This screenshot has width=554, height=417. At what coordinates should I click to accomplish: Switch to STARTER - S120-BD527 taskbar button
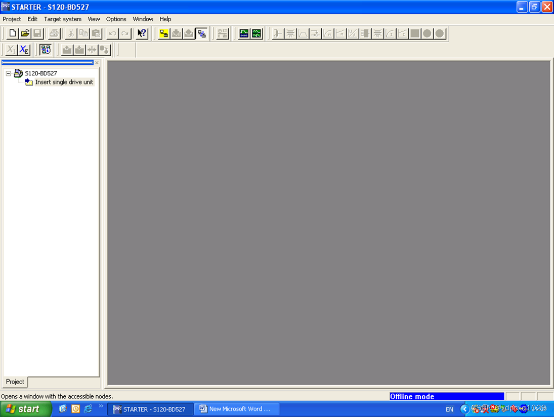coord(150,409)
